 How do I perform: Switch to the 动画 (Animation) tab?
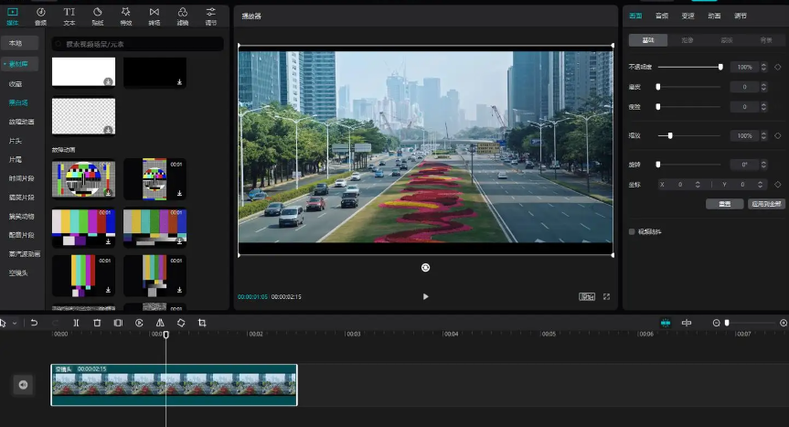[714, 16]
